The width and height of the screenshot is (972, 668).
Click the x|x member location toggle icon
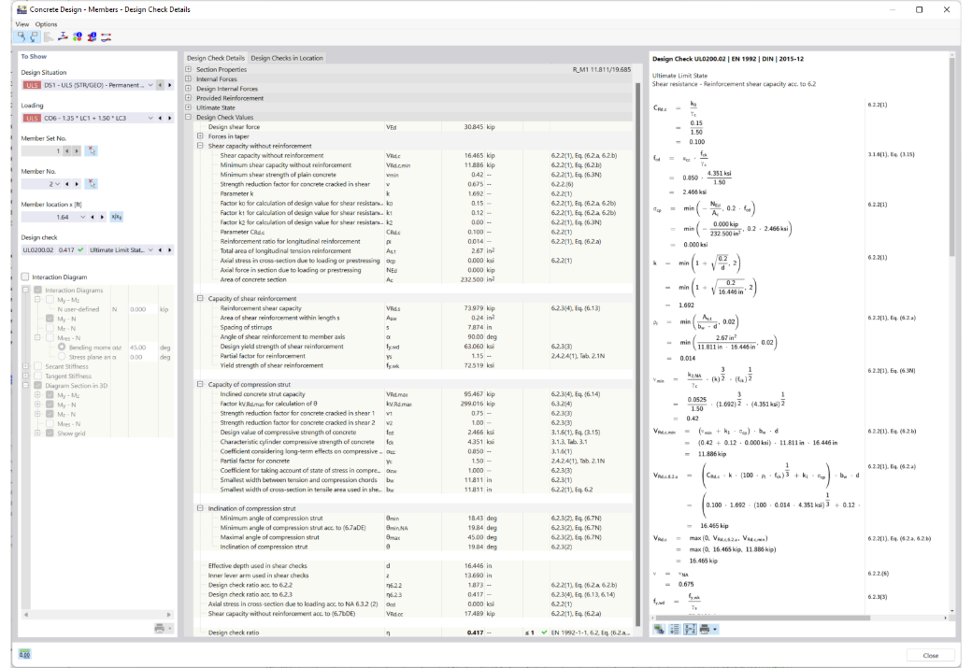point(116,217)
